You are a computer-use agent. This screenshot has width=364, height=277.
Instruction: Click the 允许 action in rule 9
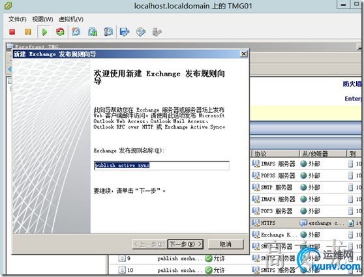click(219, 259)
